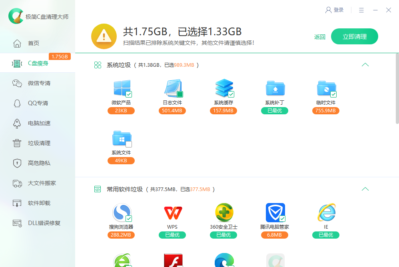The height and width of the screenshot is (267, 399).
Task: Collapse the 常用软件垃圾 section
Action: pos(365,188)
